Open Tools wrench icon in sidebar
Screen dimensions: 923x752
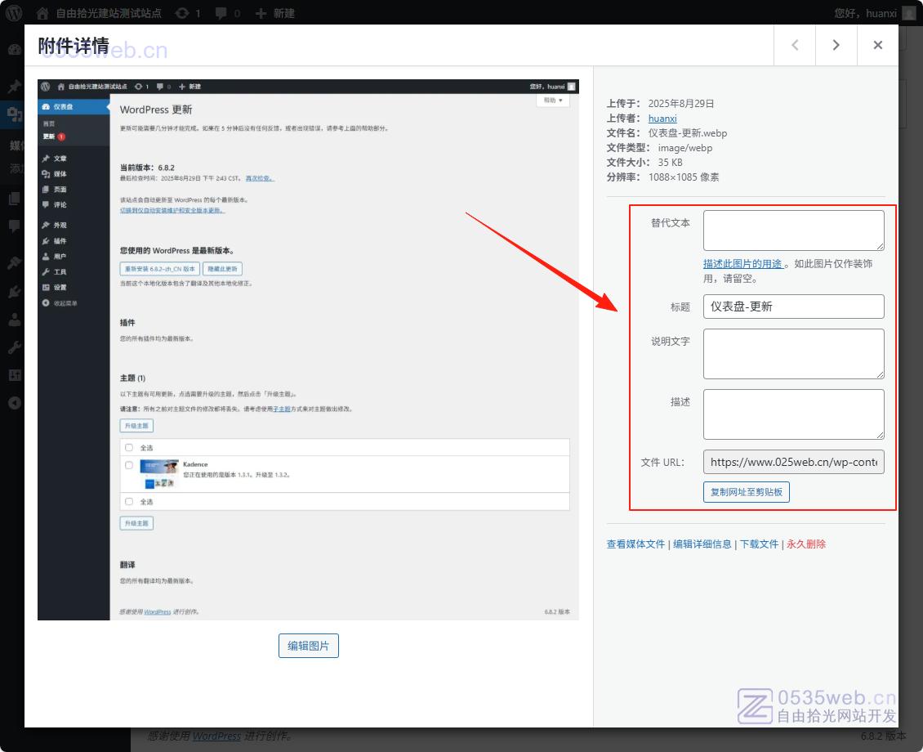[x=14, y=347]
